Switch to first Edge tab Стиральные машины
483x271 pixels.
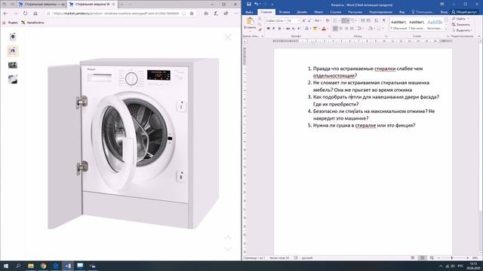[42, 5]
